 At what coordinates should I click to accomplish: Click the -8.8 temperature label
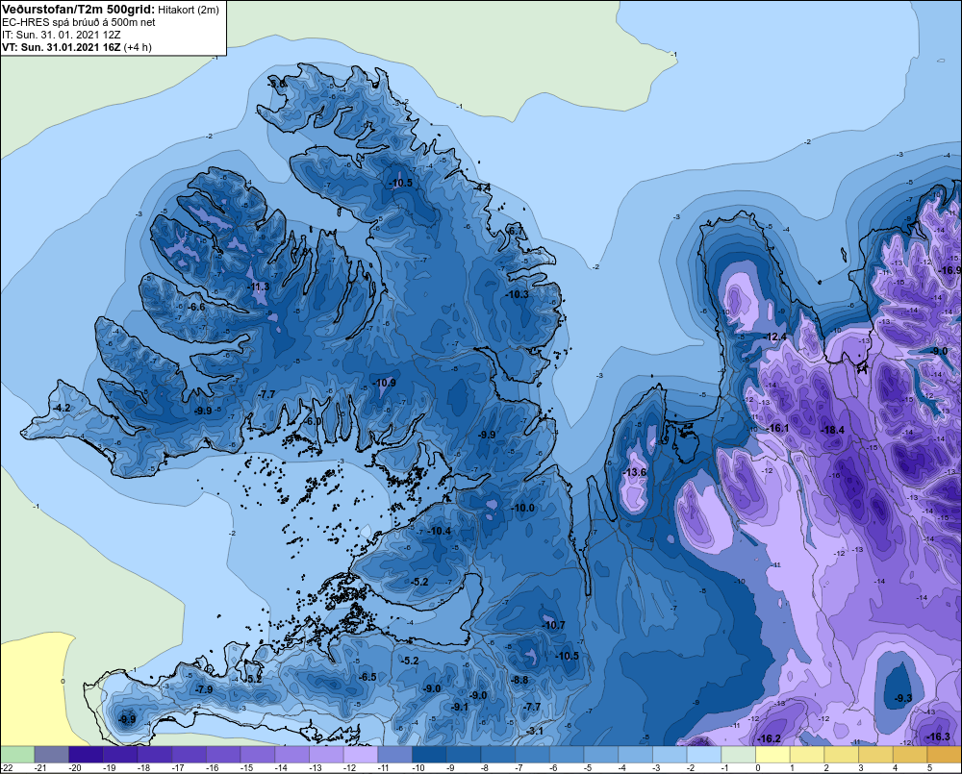[519, 680]
